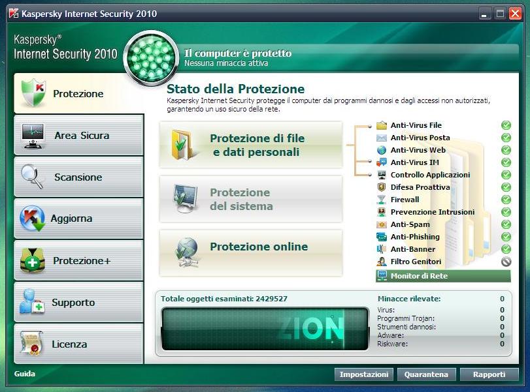
Task: Select the Aggiorna tab
Action: [79, 219]
